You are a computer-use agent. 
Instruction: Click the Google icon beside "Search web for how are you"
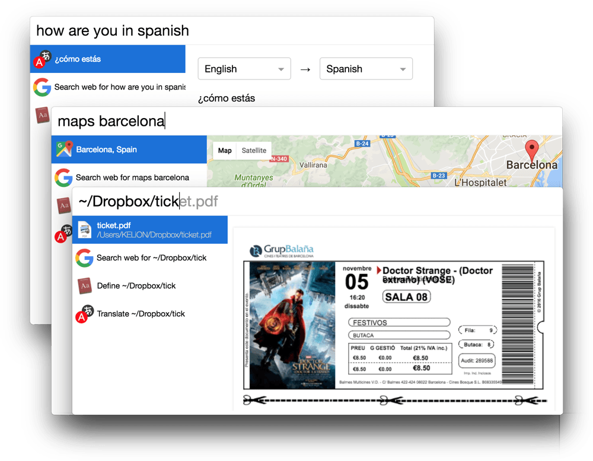pyautogui.click(x=42, y=87)
